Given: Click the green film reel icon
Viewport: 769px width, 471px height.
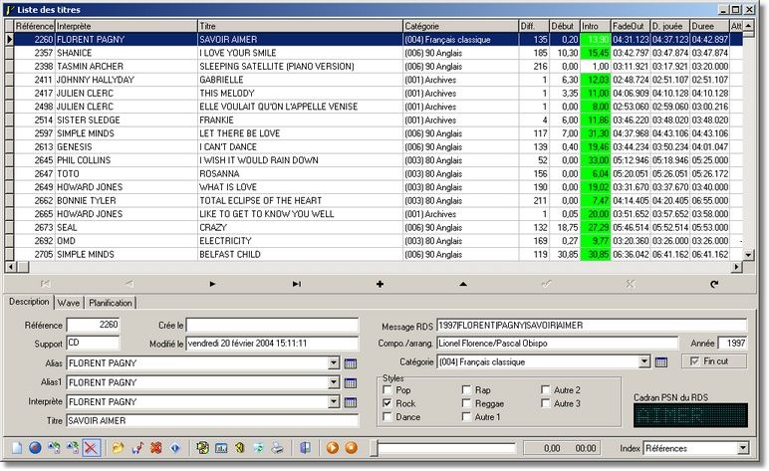Looking at the screenshot, I should [x=202, y=448].
